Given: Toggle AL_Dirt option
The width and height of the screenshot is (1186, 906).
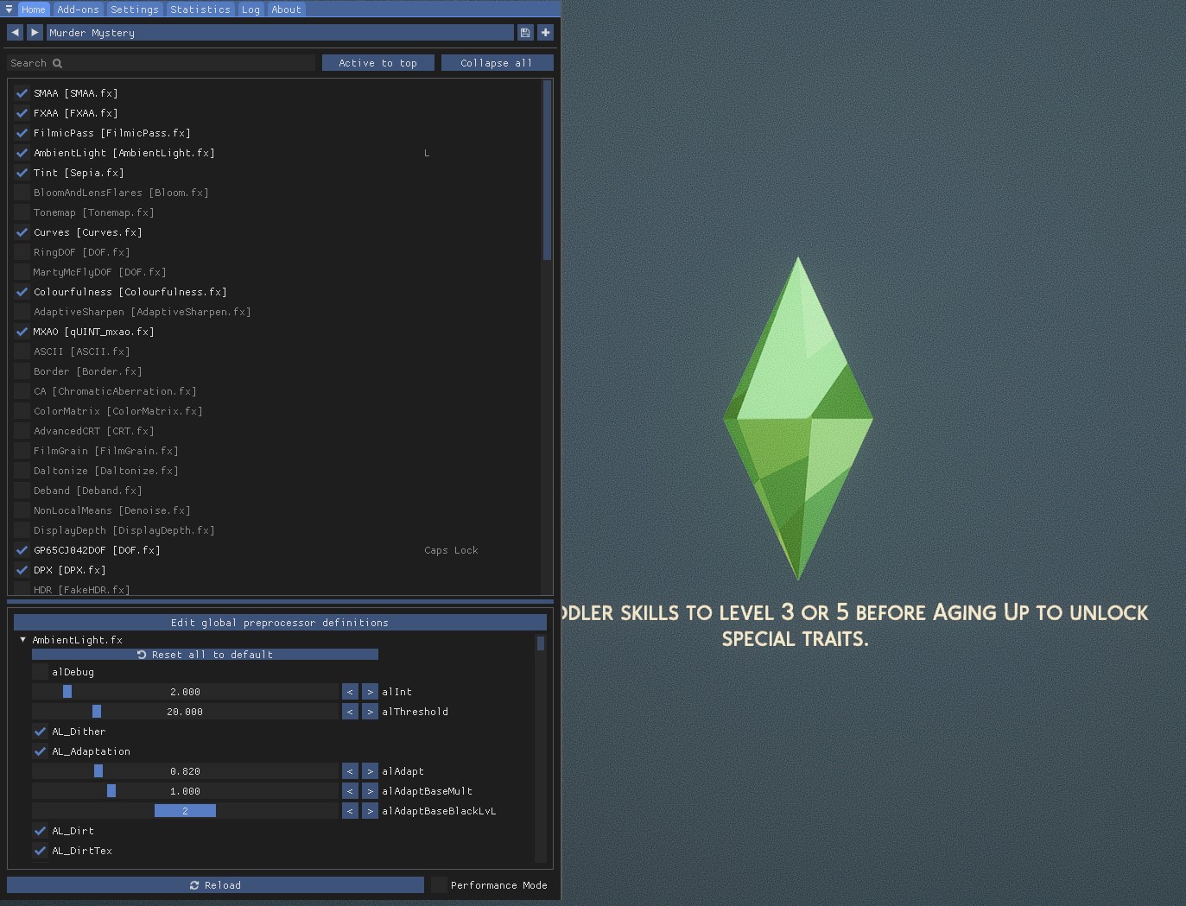Looking at the screenshot, I should pos(40,831).
